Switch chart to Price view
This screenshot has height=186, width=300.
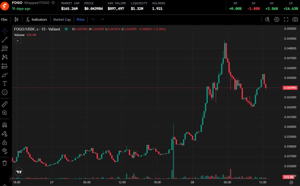[80, 19]
